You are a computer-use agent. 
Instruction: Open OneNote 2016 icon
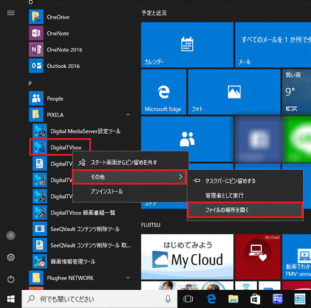[36, 49]
